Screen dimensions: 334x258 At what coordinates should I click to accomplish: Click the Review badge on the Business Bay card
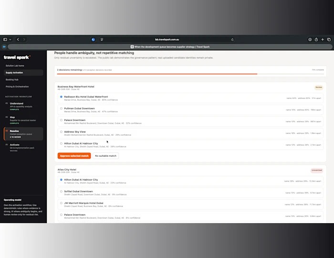(x=319, y=87)
